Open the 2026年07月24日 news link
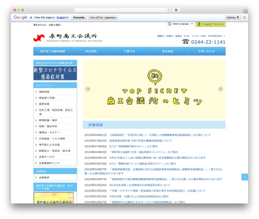 click(x=140, y=141)
